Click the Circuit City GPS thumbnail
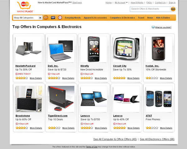Viewport: 187px width, 149px height. click(x=126, y=49)
